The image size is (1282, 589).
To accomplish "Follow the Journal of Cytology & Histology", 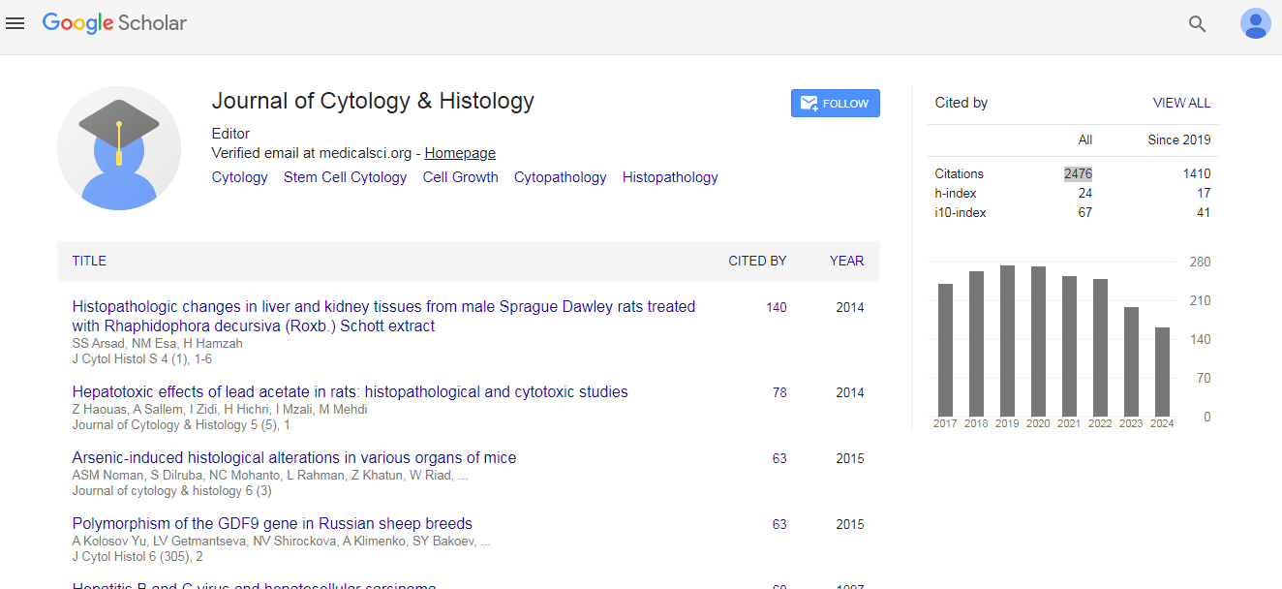I will (x=835, y=104).
